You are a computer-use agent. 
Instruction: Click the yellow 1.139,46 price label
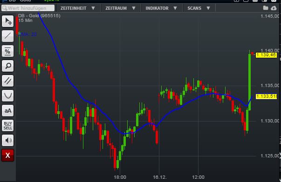pos(266,55)
